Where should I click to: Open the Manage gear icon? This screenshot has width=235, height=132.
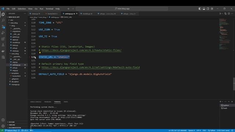(3, 126)
